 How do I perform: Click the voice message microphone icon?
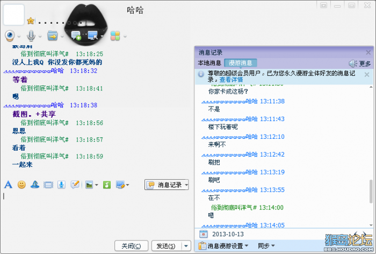[61, 185]
